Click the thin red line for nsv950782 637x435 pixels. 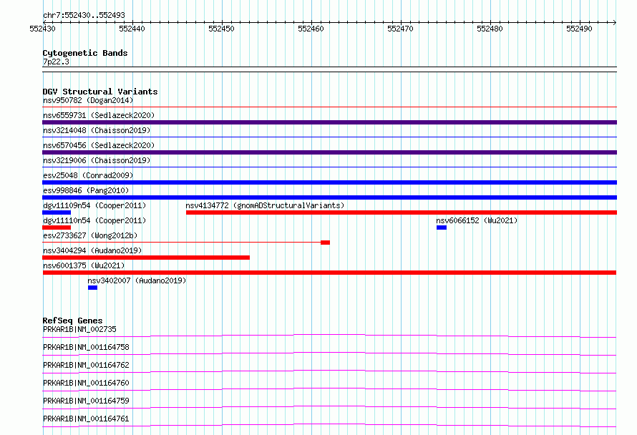329,107
